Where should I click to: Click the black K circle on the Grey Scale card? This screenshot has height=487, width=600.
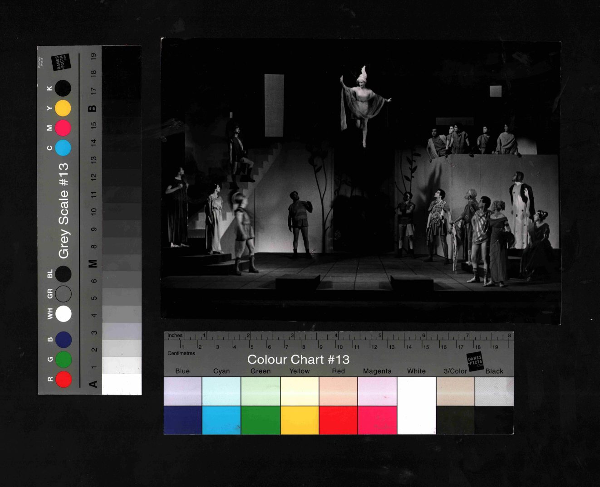[x=63, y=88]
